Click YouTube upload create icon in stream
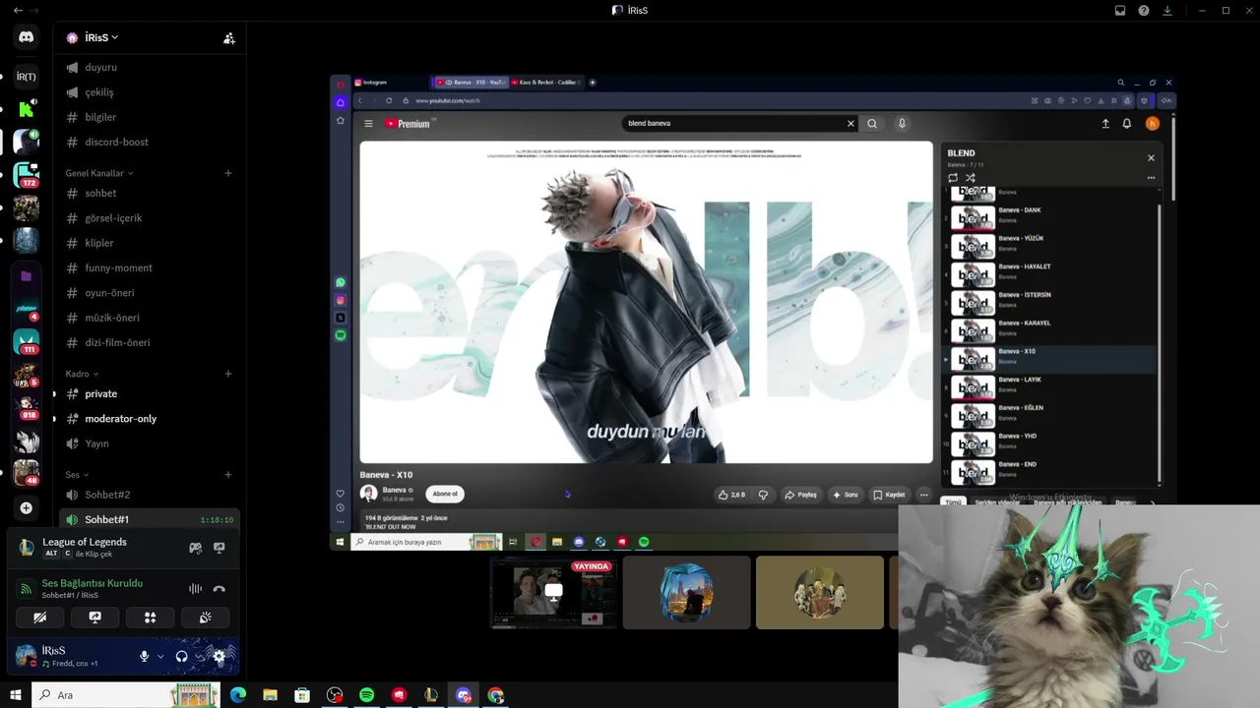1260x708 pixels. (1105, 124)
